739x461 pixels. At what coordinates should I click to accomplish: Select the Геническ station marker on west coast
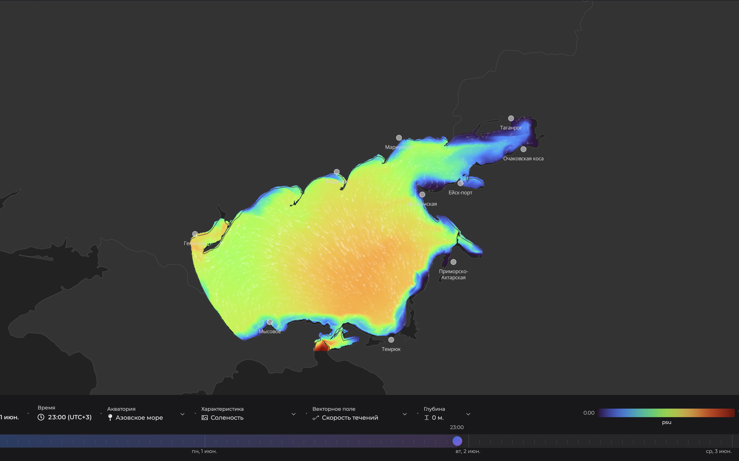click(x=195, y=234)
